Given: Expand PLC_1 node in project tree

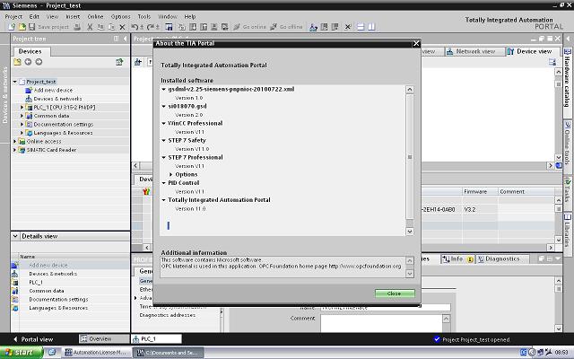Looking at the screenshot, I should (x=22, y=107).
